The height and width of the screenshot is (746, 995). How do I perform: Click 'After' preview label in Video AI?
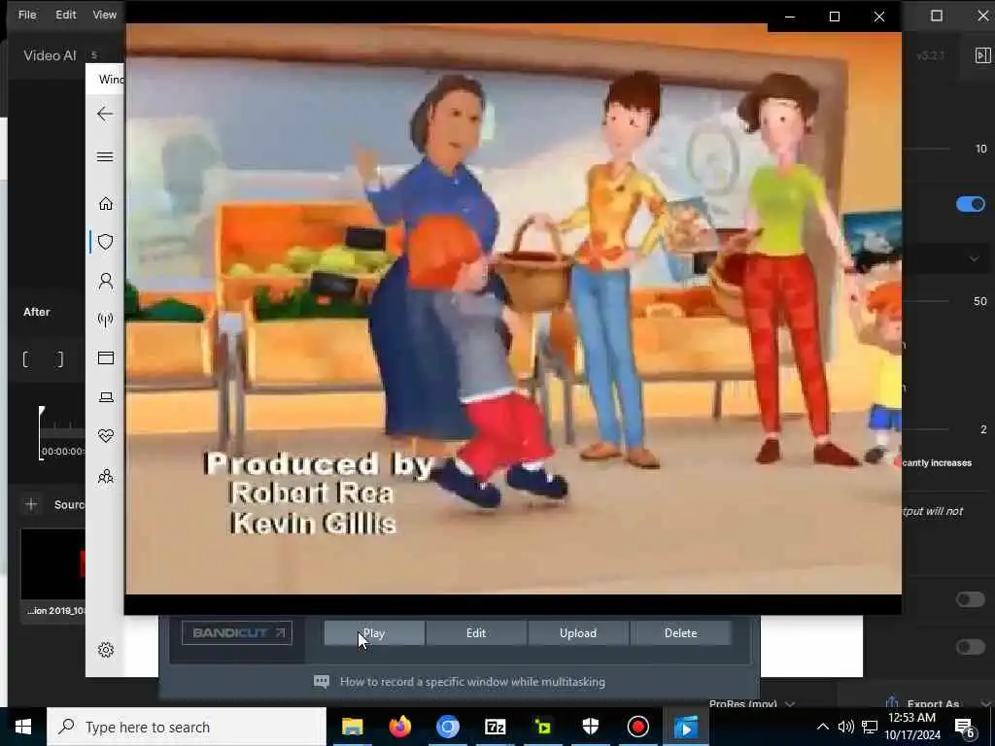click(37, 312)
